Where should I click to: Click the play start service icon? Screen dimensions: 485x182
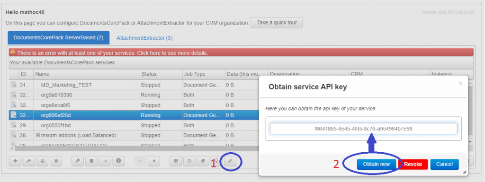(x=140, y=161)
